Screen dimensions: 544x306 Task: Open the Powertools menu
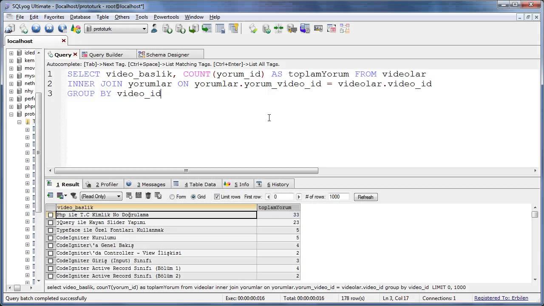[166, 17]
